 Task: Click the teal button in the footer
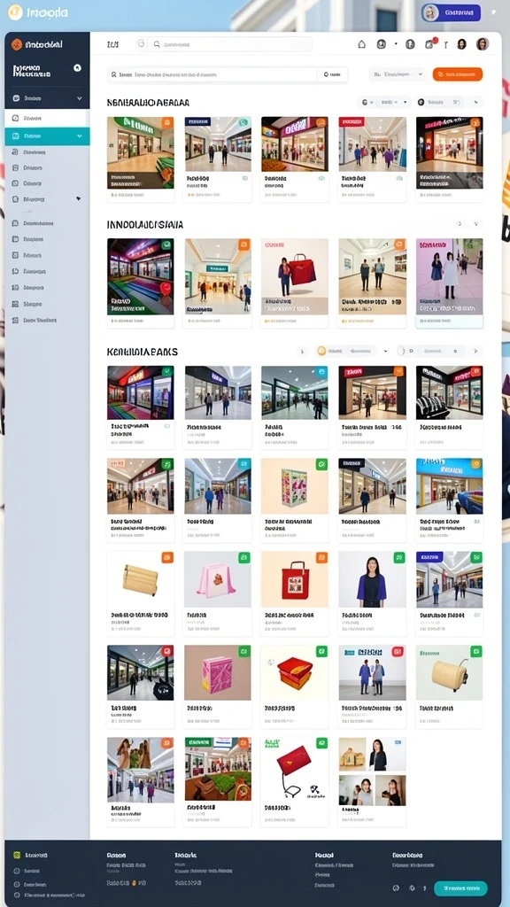(x=460, y=888)
